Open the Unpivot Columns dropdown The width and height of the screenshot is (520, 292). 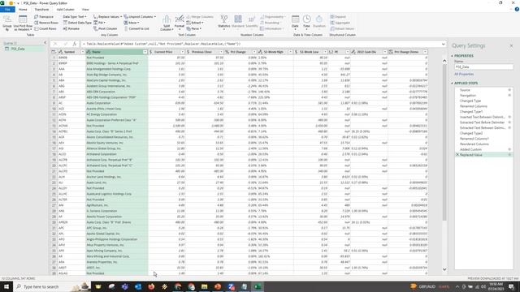click(x=140, y=16)
